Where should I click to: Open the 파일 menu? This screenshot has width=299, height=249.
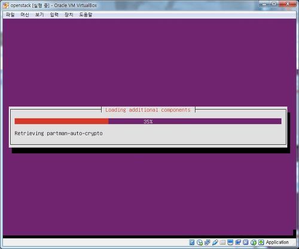(x=10, y=14)
